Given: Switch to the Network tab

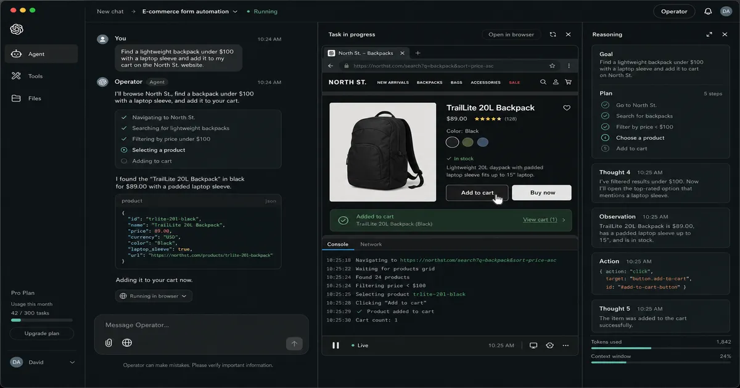Looking at the screenshot, I should tap(371, 244).
